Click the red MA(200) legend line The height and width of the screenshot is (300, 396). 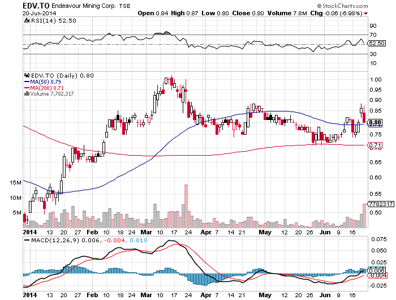pyautogui.click(x=27, y=88)
